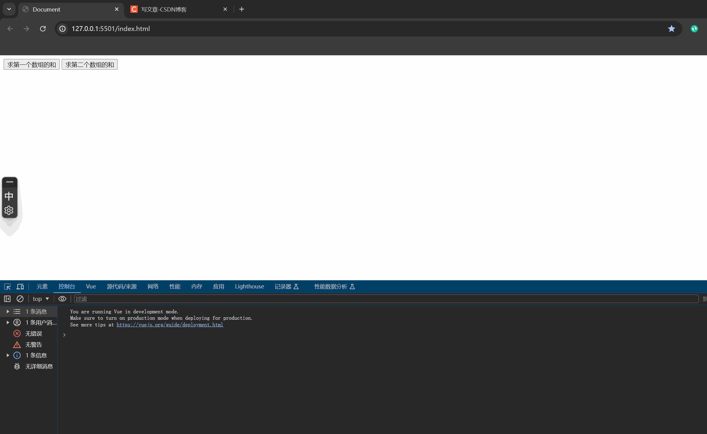Select the inspect element picker tool
The image size is (707, 434).
pos(7,286)
